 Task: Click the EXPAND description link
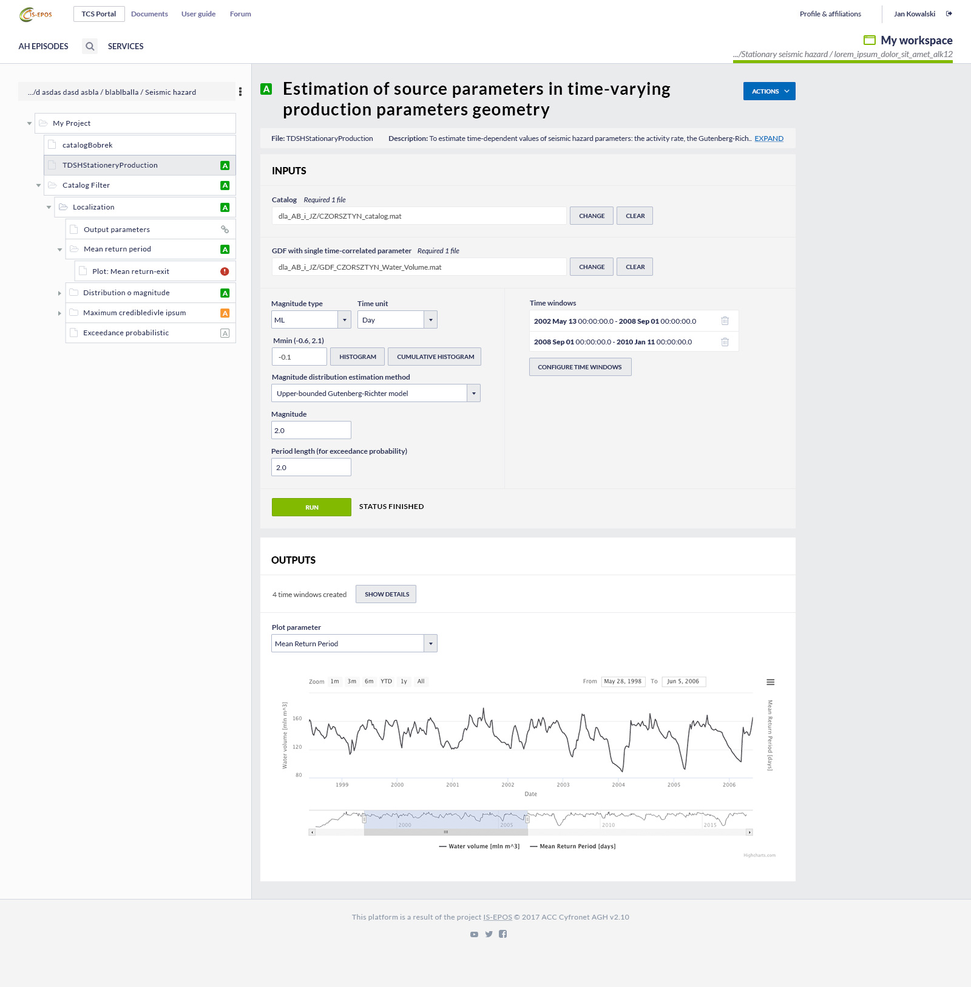pyautogui.click(x=768, y=138)
